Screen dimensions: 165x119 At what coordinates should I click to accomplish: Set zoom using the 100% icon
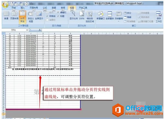[x=82, y=15]
